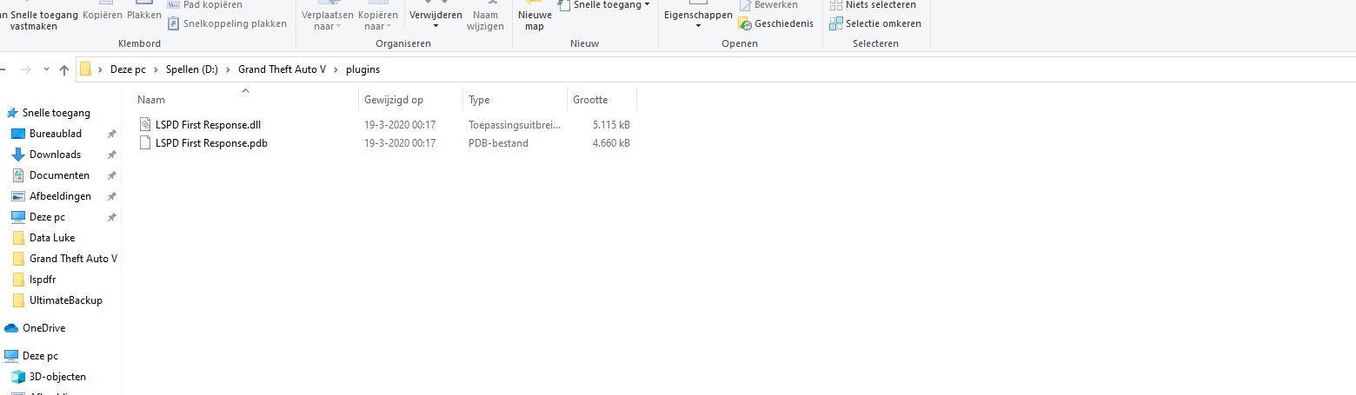The width and height of the screenshot is (1356, 395).
Task: Open lspdfr folder in navigation pane
Action: [43, 280]
